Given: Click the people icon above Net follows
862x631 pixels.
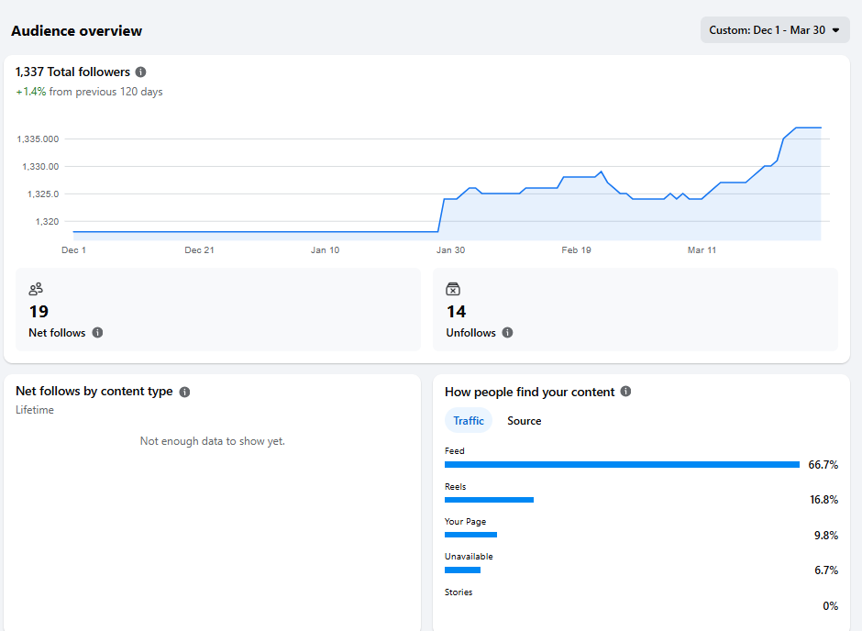Looking at the screenshot, I should click(x=36, y=288).
